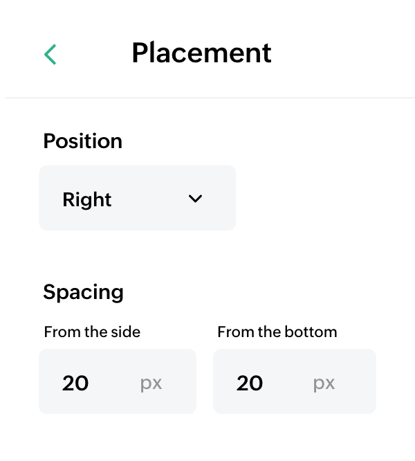Screen dimensions: 415x461
Task: Click the Placement panel title
Action: click(x=201, y=53)
